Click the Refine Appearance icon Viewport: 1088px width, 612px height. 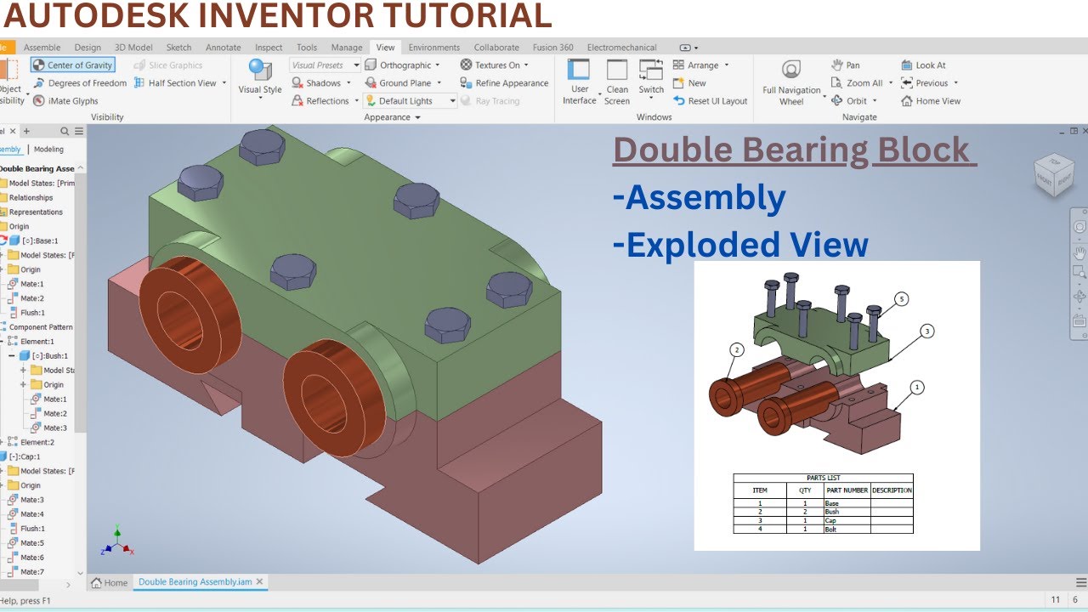pyautogui.click(x=467, y=83)
